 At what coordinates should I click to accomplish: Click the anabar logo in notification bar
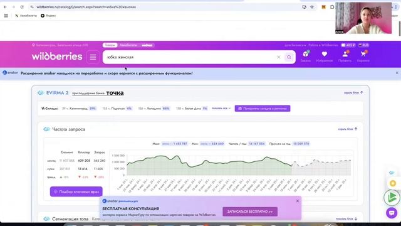coord(10,73)
